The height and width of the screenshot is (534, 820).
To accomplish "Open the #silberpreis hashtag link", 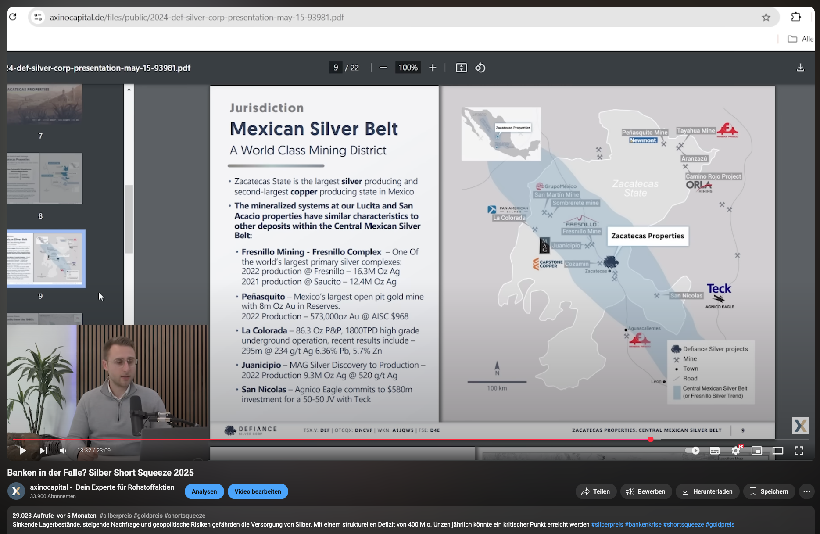I will 608,524.
